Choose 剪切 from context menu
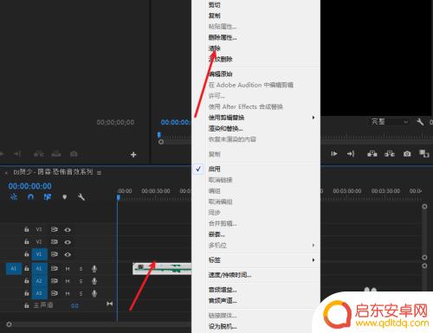Viewport: 433px width, 333px height. tap(215, 4)
